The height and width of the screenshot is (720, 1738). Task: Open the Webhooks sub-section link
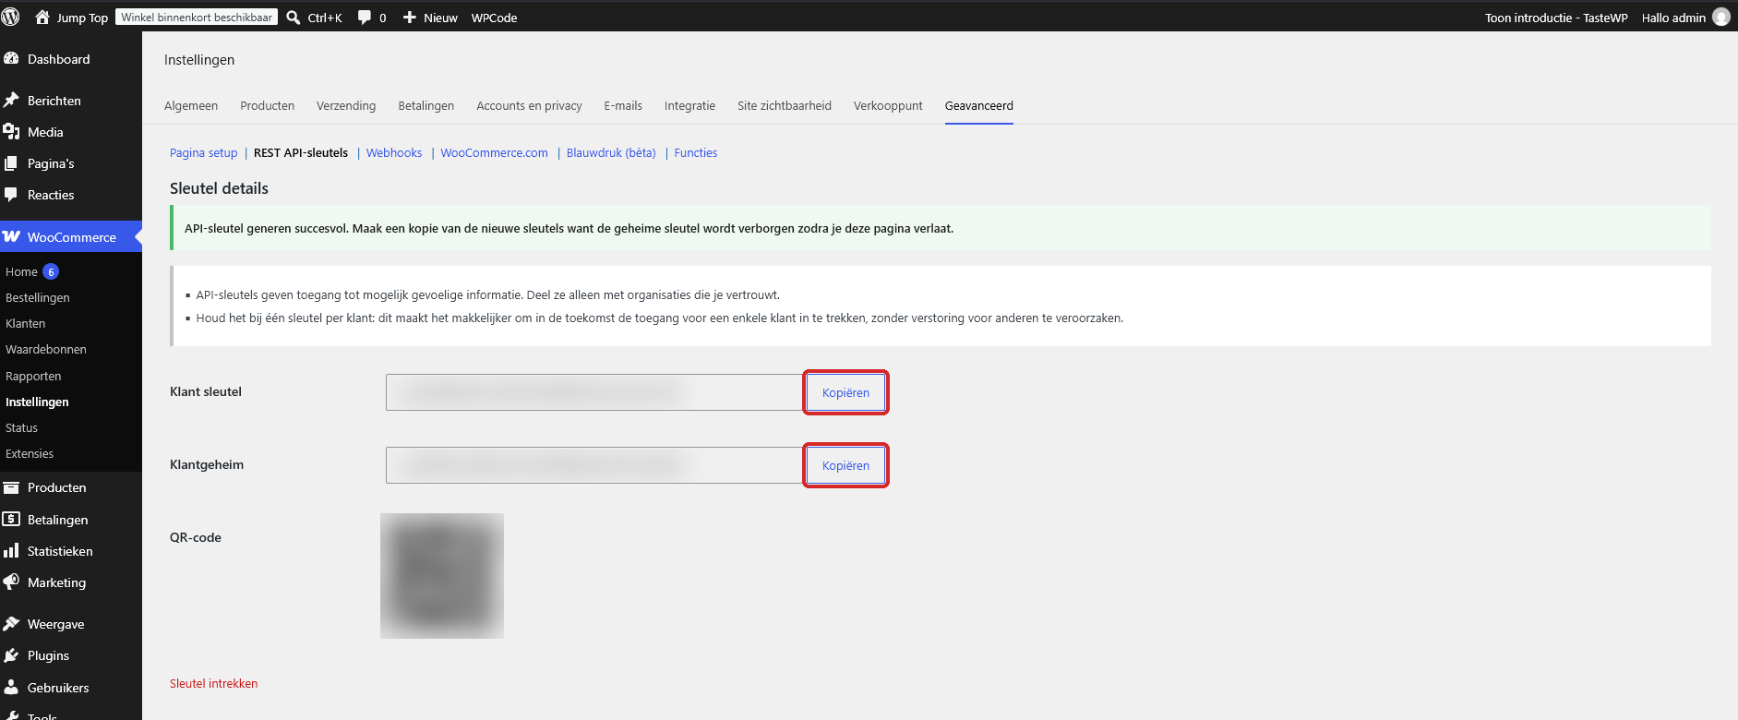[394, 153]
